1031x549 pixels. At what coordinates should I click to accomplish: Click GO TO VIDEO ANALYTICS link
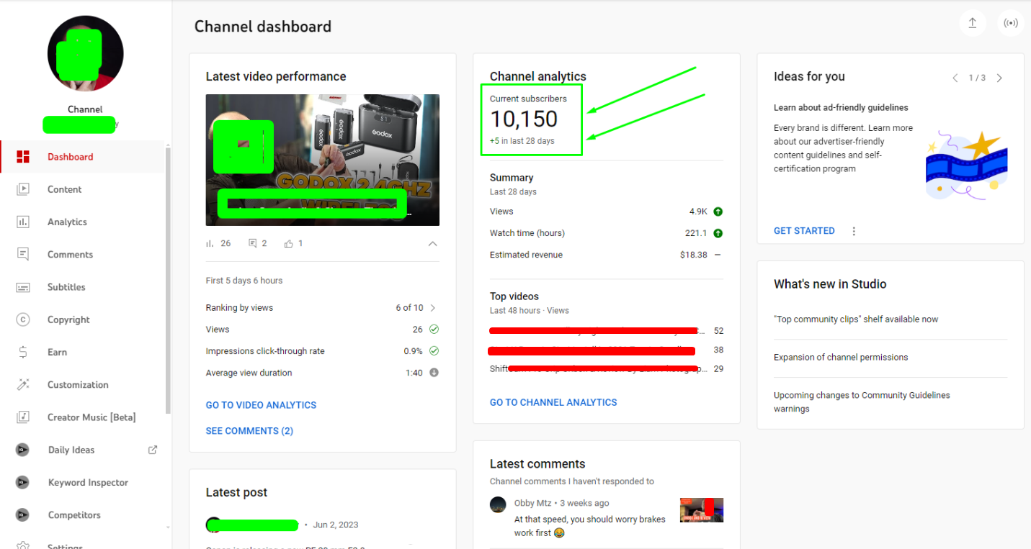click(261, 405)
